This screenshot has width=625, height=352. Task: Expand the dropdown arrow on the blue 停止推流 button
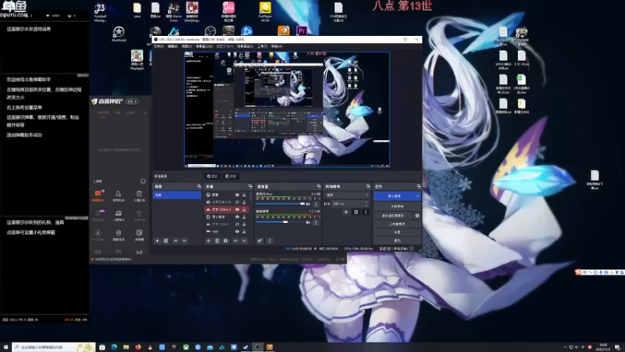[x=417, y=196]
